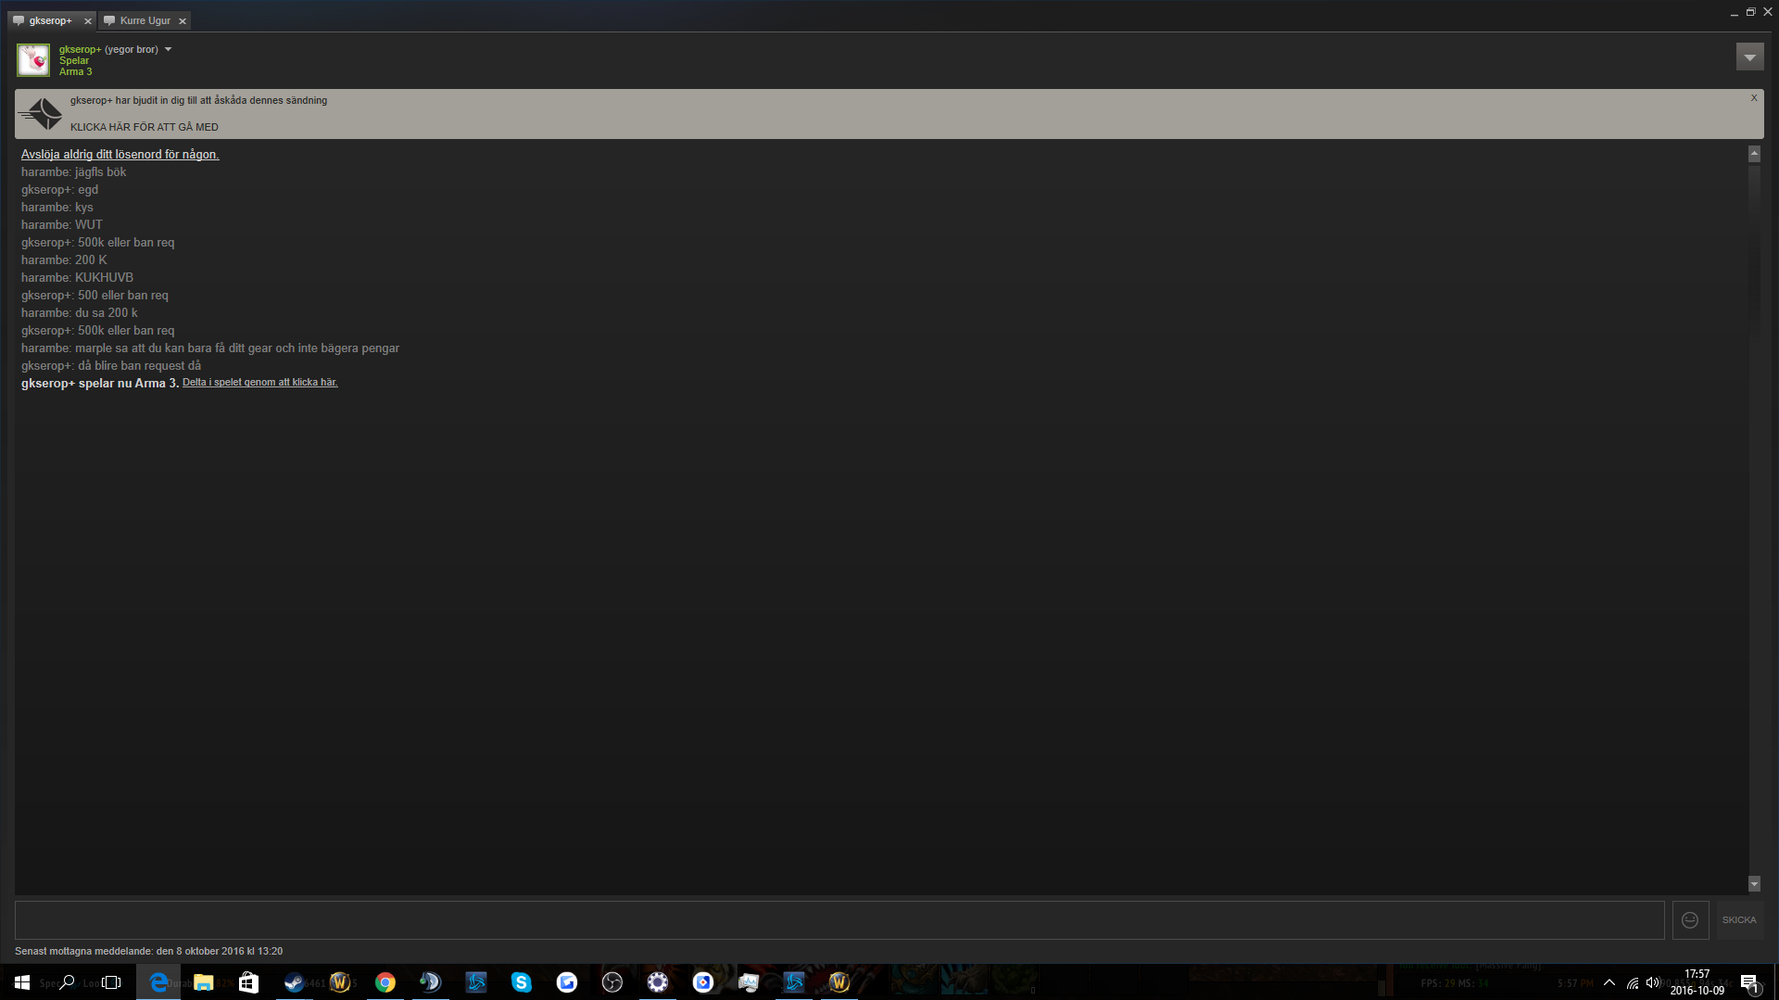
Task: Show hidden system tray icons
Action: 1609,982
